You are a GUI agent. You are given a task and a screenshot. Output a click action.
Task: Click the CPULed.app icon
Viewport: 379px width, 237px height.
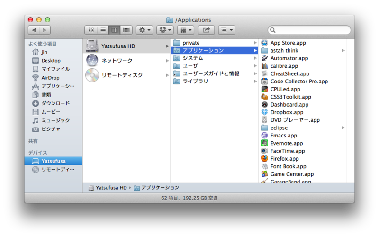pos(265,89)
